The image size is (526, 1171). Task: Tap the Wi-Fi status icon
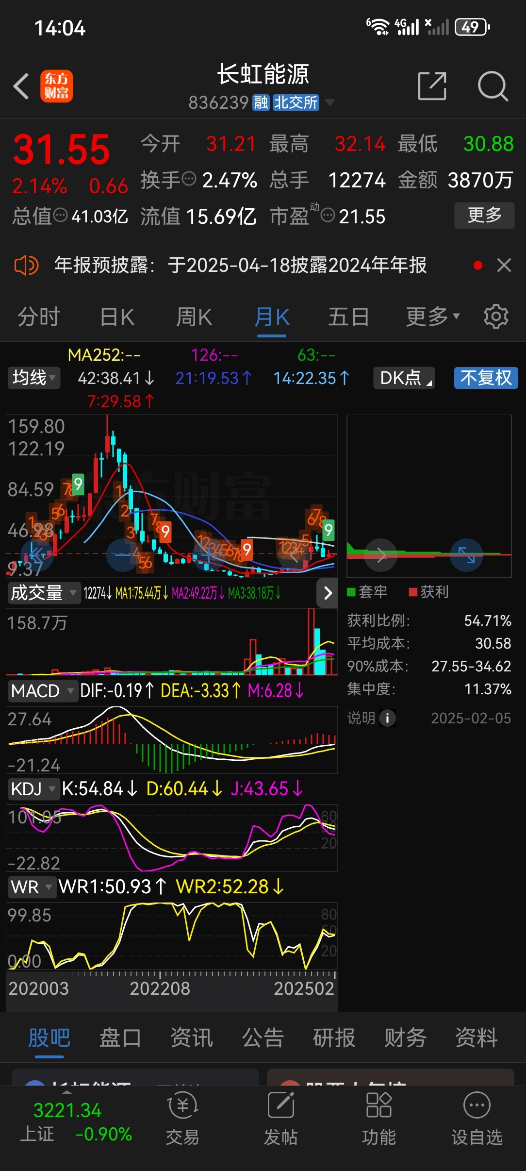[x=378, y=27]
